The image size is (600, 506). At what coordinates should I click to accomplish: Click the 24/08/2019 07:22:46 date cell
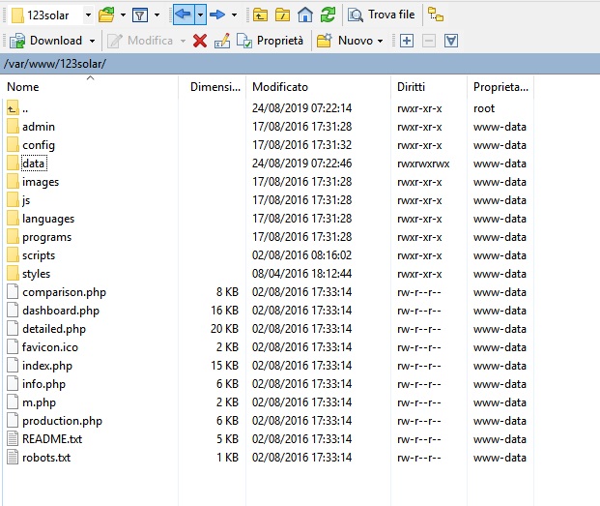click(x=301, y=164)
